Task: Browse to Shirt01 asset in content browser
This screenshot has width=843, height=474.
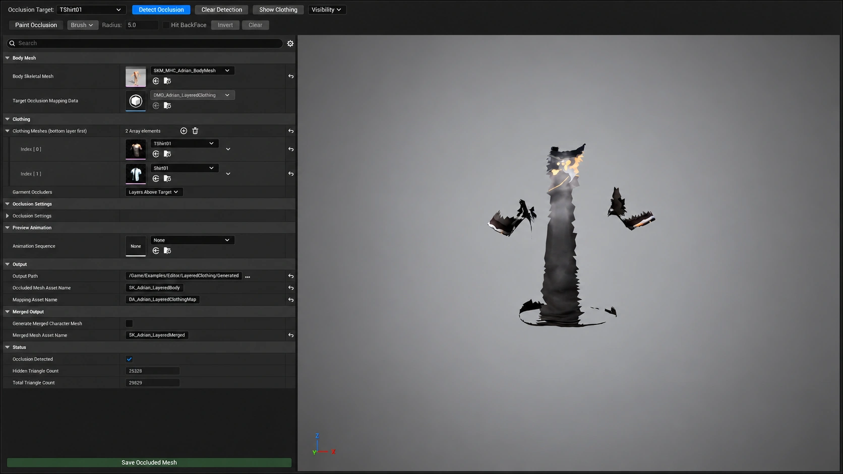Action: pos(167,179)
